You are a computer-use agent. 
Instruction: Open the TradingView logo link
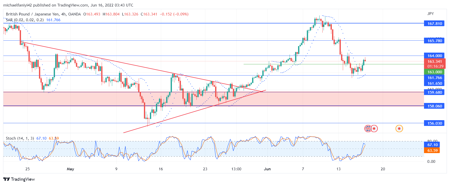[x=19, y=179]
